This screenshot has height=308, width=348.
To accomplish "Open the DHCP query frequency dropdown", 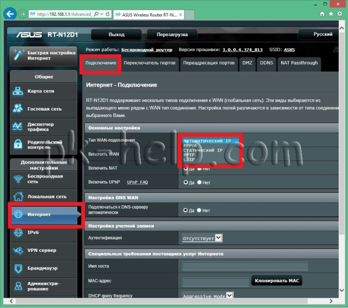I will pos(208,295).
